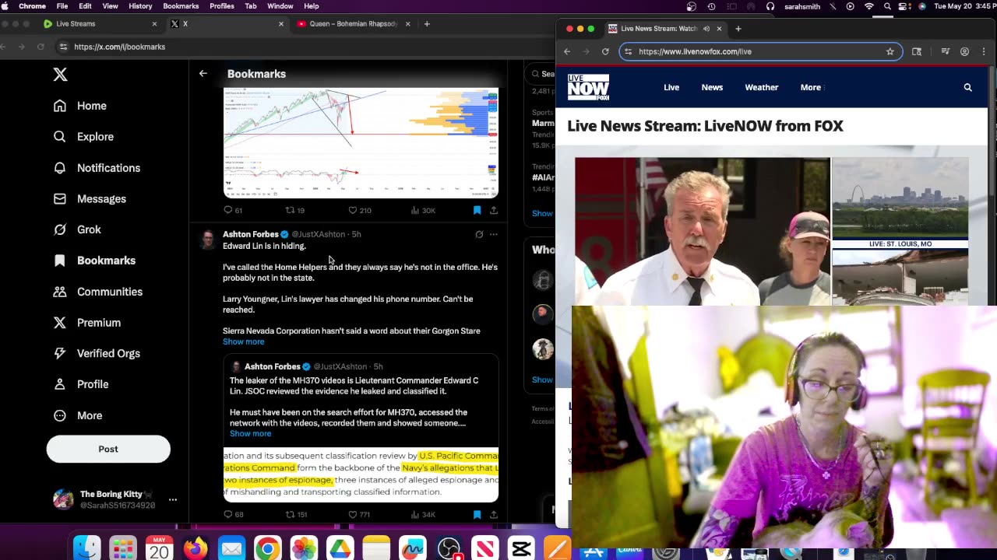View analytics of post with 34K views
997x560 pixels.
(422, 514)
